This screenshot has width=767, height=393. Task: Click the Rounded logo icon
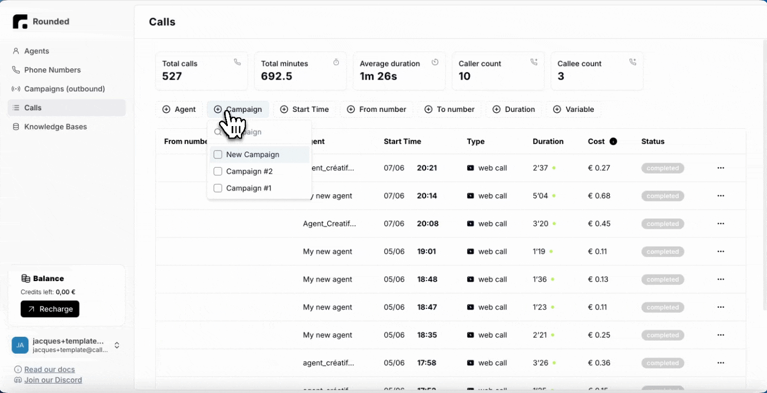click(x=20, y=22)
